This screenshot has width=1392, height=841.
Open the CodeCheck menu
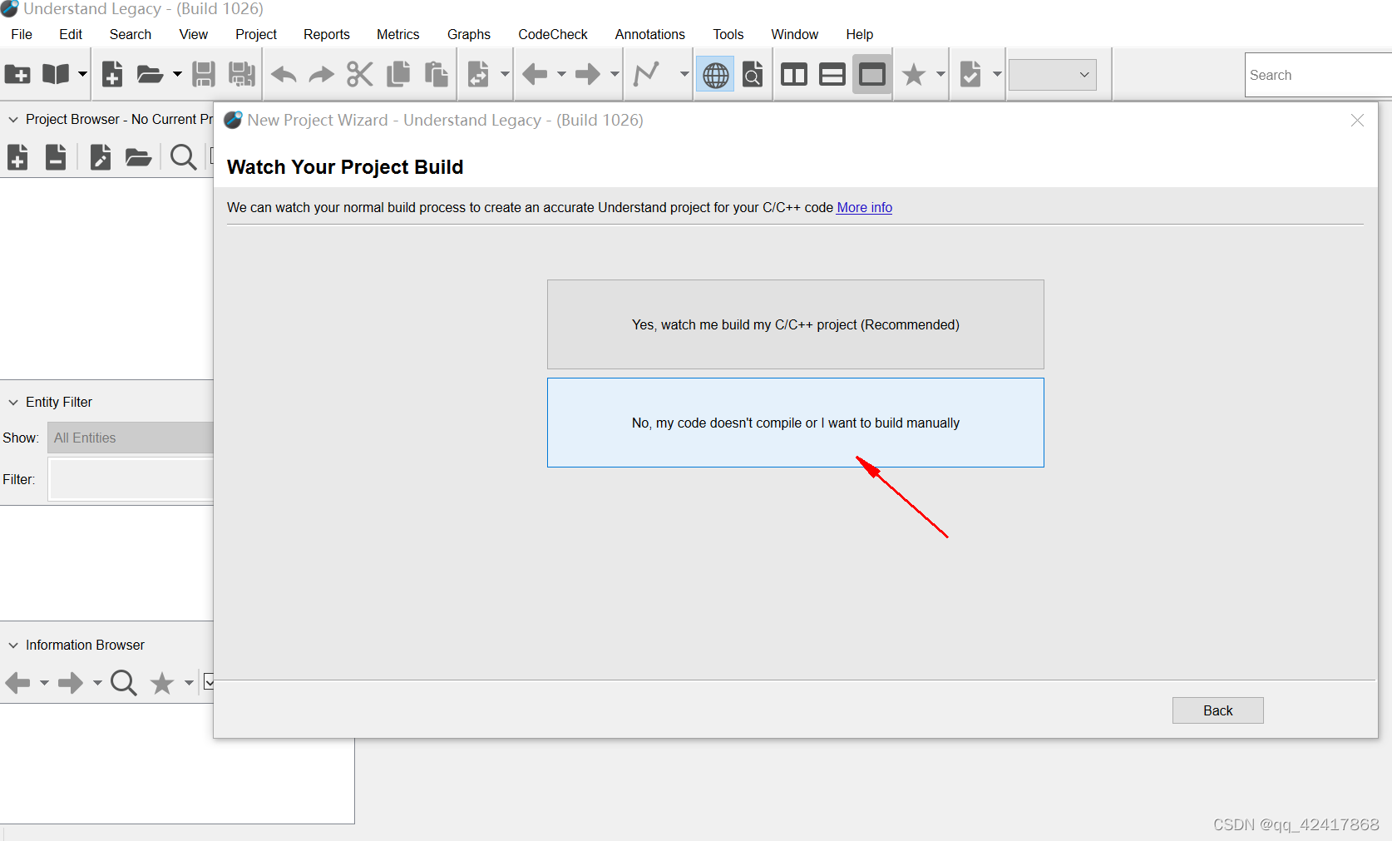coord(553,34)
